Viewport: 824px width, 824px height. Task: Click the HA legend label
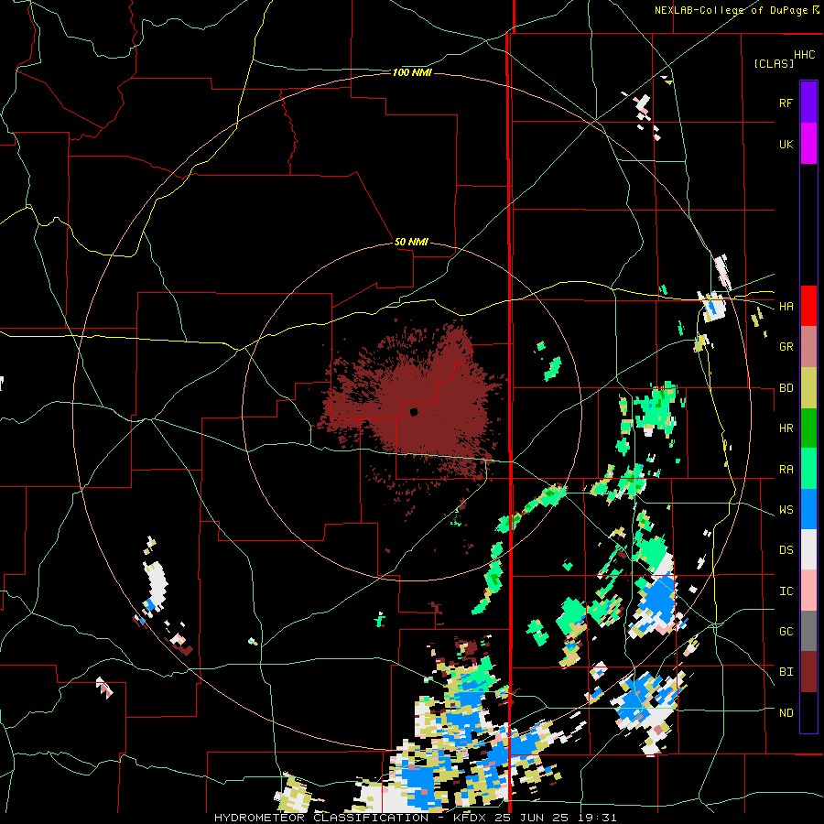(x=786, y=306)
